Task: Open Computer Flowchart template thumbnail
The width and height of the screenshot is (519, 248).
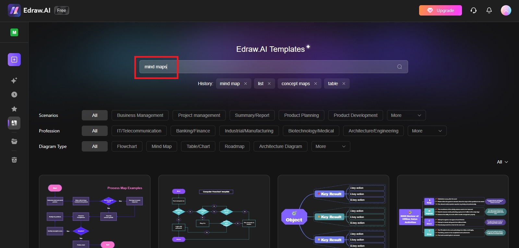Action: point(214,211)
